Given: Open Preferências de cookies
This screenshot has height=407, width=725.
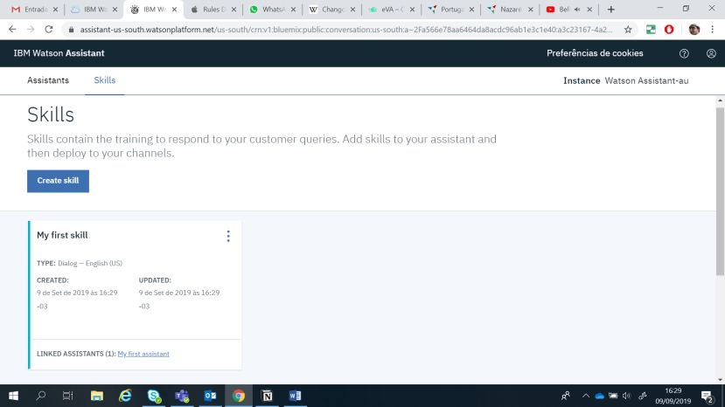Looking at the screenshot, I should [x=595, y=53].
